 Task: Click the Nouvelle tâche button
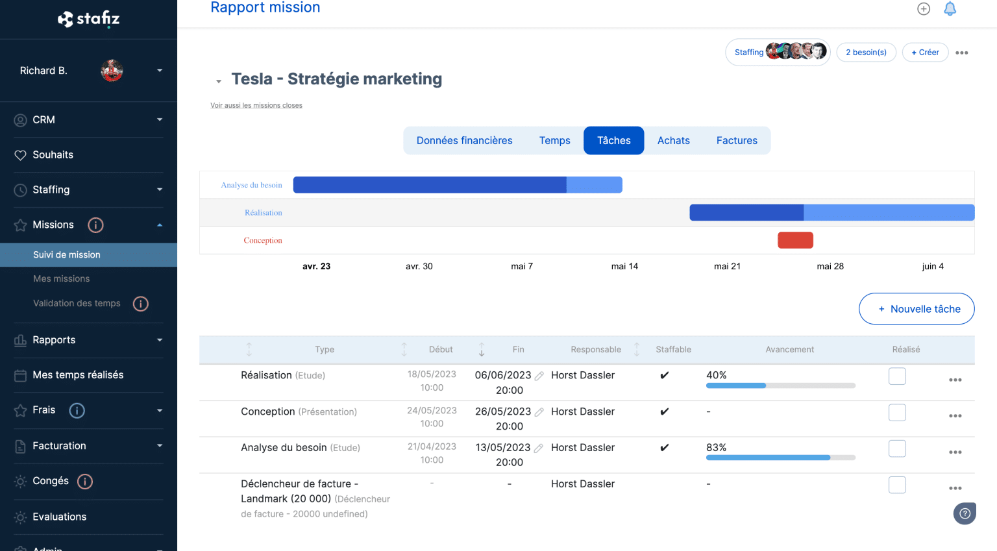click(917, 309)
